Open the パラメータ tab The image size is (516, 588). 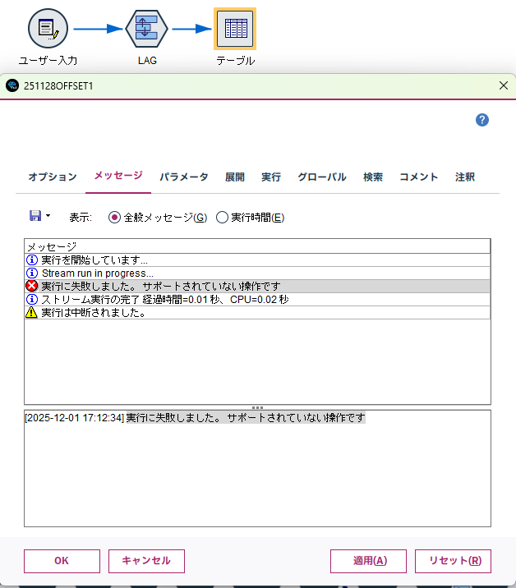tap(184, 177)
